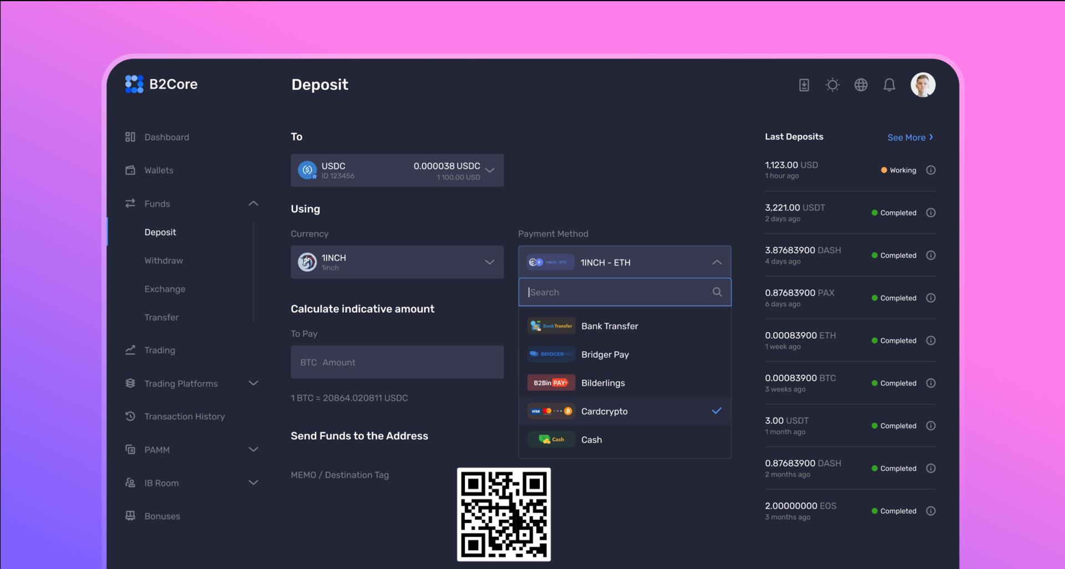Image resolution: width=1065 pixels, height=569 pixels.
Task: Open the user profile avatar
Action: (923, 85)
